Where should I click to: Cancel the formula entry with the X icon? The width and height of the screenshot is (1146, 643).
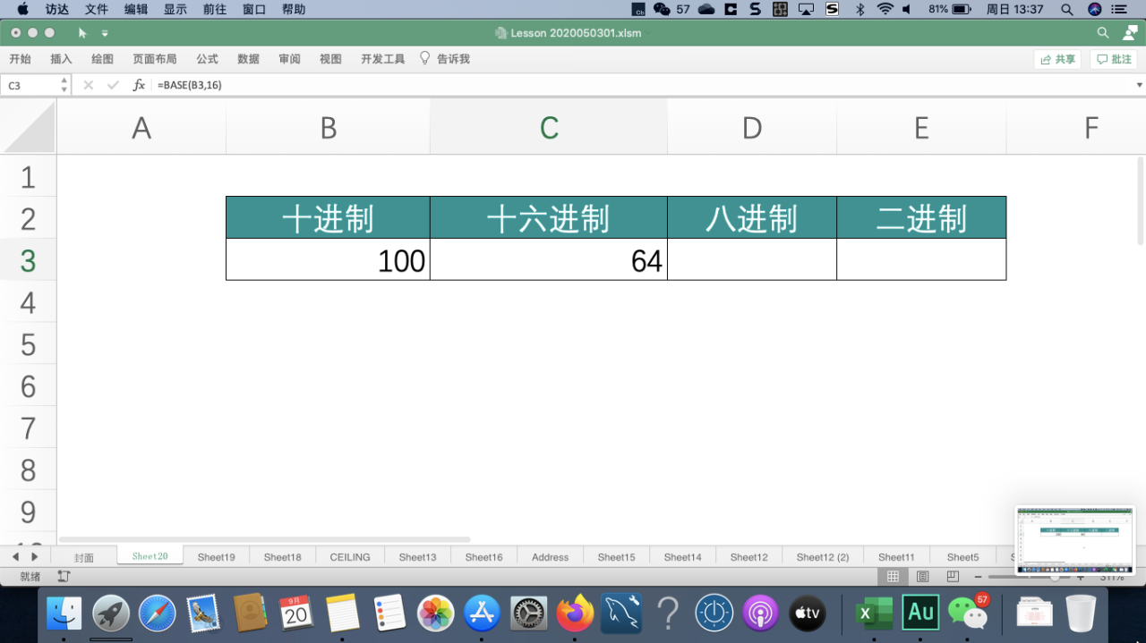[88, 85]
